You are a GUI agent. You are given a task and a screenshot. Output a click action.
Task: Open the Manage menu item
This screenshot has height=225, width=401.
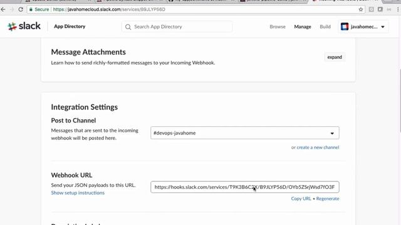(x=303, y=26)
